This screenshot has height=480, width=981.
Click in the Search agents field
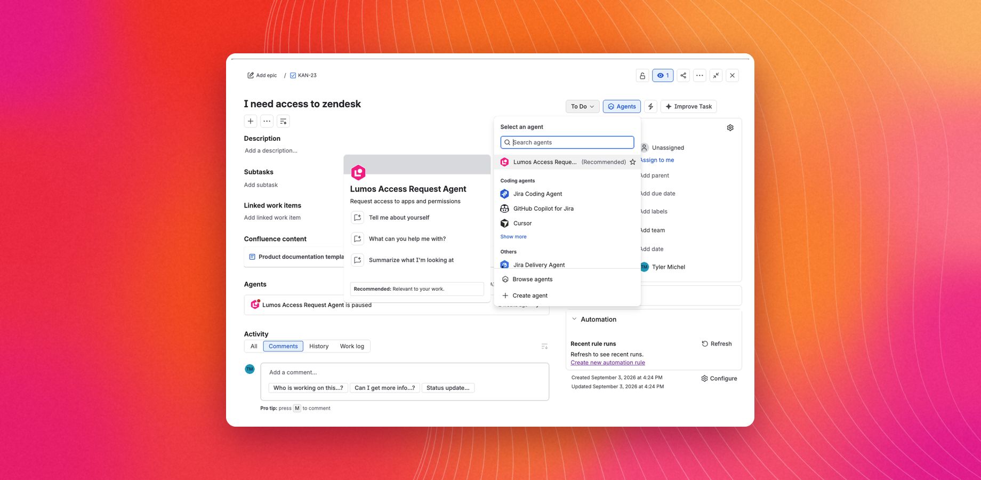click(x=567, y=142)
